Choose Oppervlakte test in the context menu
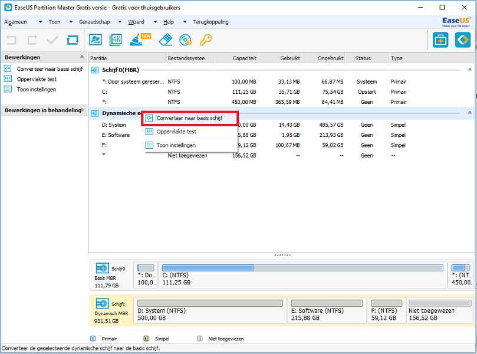 191,132
